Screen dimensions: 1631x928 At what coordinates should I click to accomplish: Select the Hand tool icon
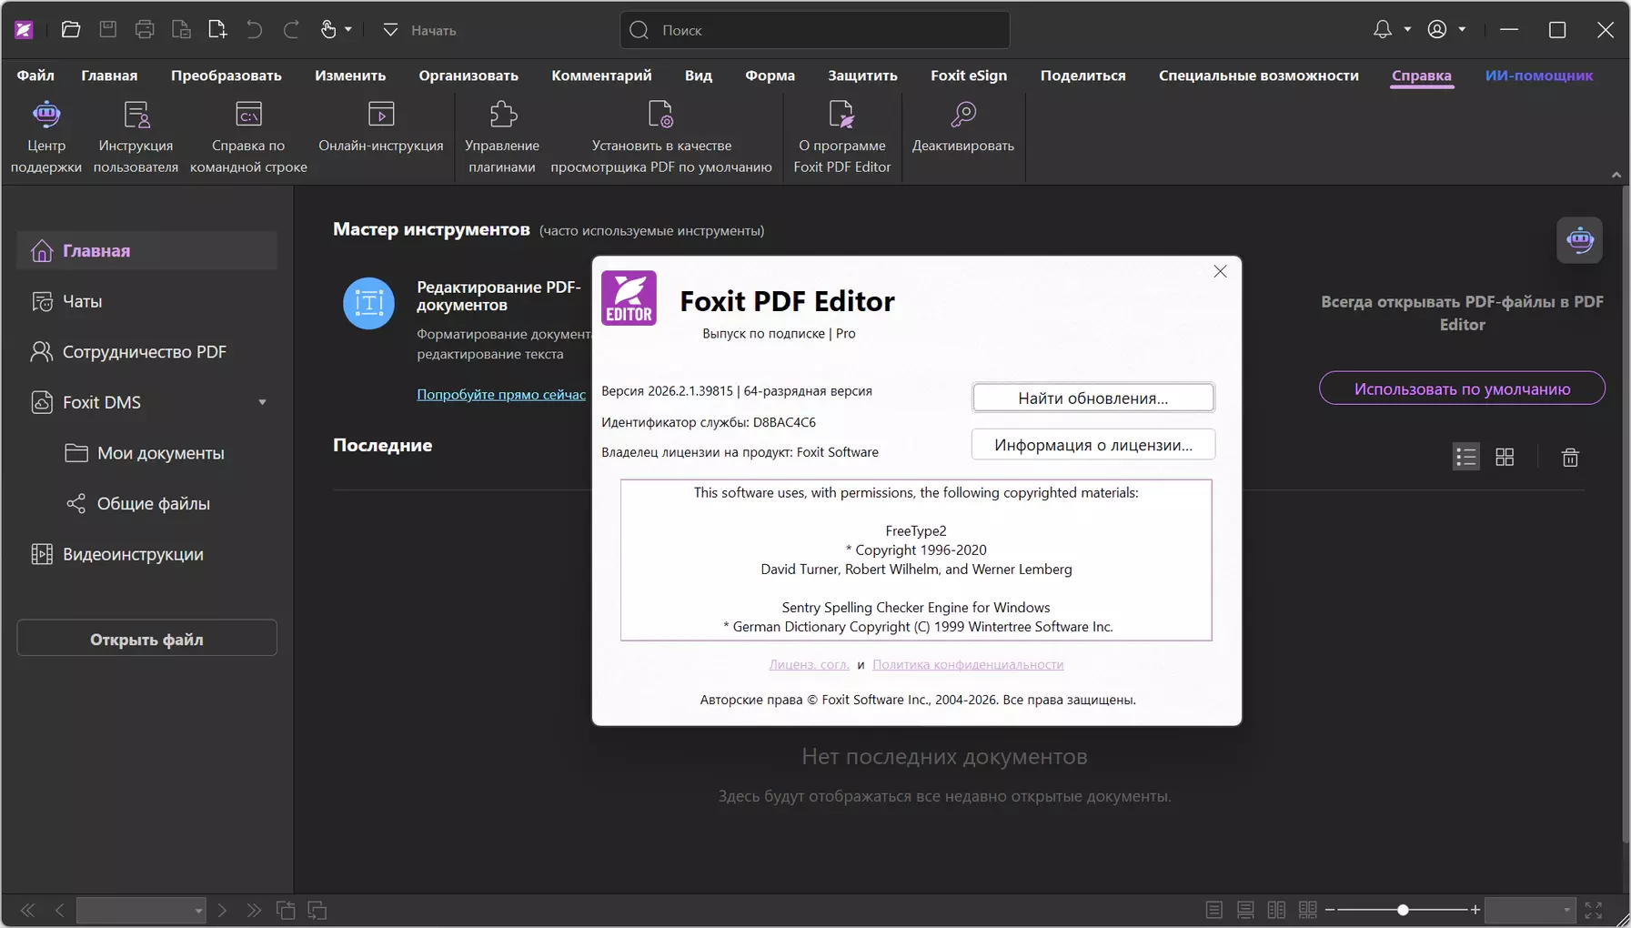[328, 30]
